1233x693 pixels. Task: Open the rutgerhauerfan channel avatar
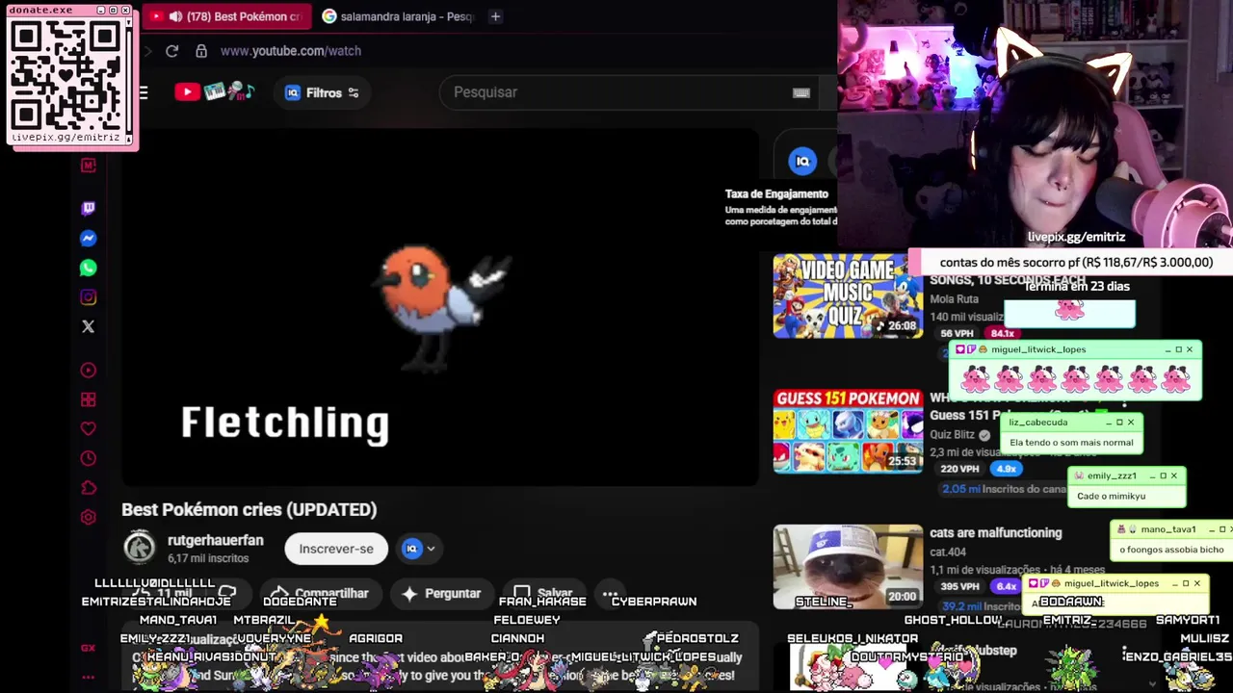click(x=139, y=547)
